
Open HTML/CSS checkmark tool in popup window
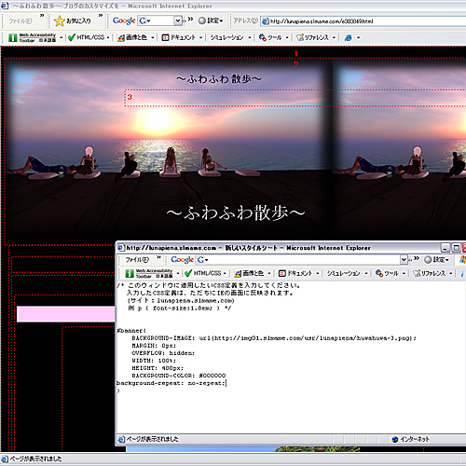click(x=205, y=273)
